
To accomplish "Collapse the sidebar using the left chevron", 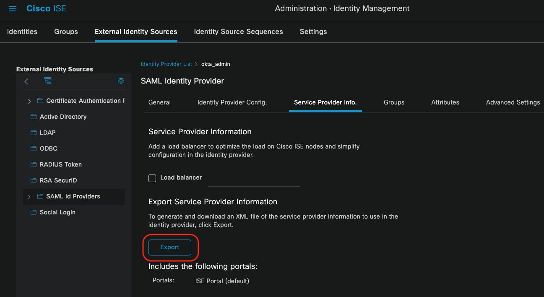I will (x=26, y=81).
